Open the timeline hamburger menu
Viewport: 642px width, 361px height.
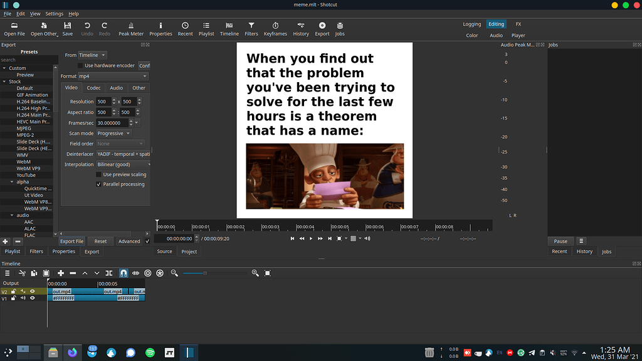coord(8,273)
